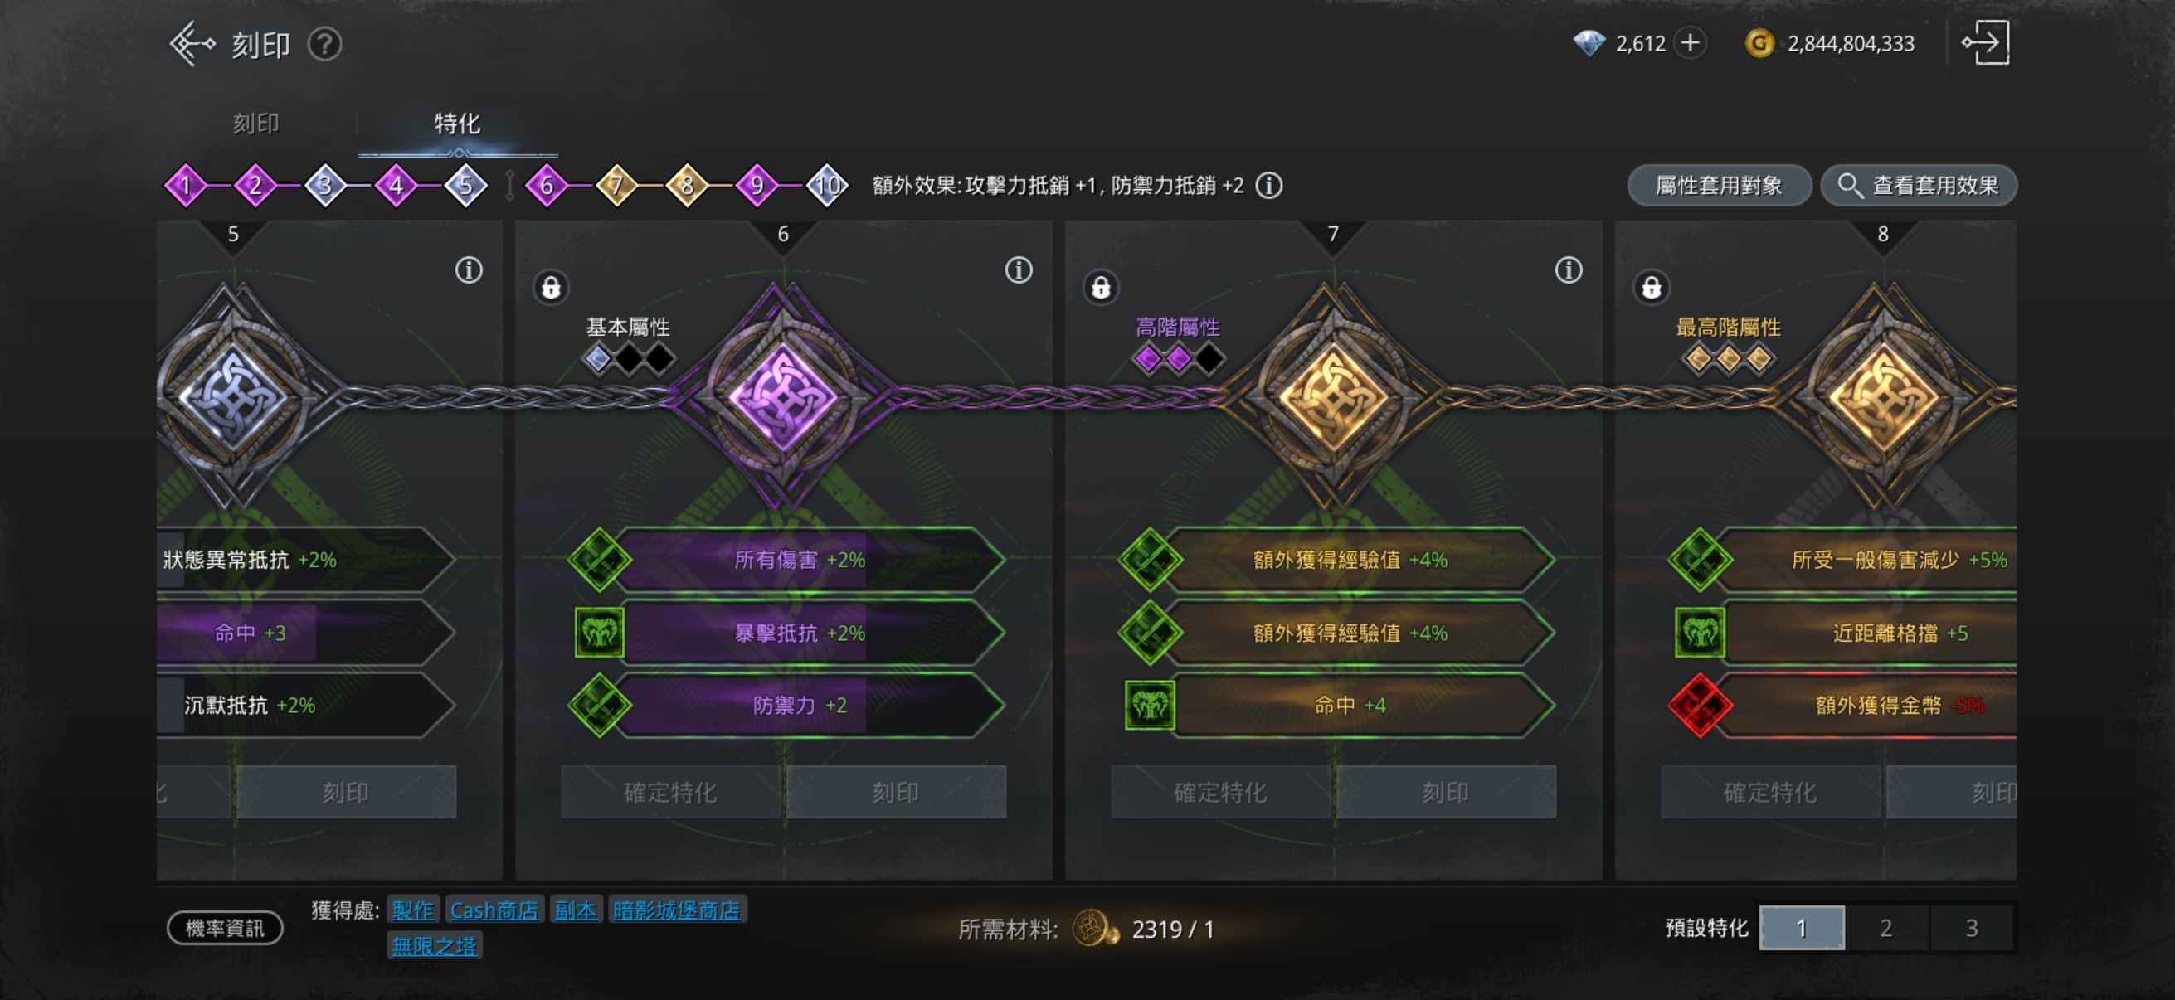The height and width of the screenshot is (1000, 2175).
Task: Open 查看套用效果 search button
Action: 1918,185
